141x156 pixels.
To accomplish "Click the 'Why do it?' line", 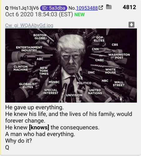I will coord(18,141).
